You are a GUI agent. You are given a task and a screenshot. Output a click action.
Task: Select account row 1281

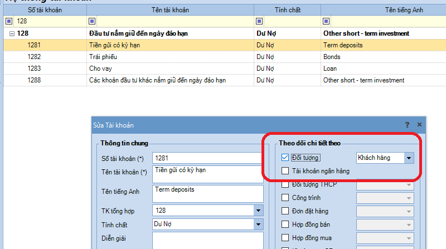225,45
